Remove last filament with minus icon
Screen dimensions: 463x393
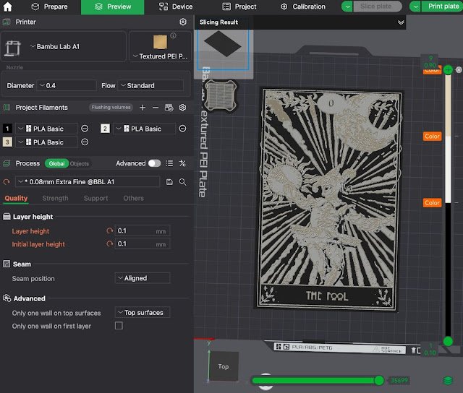[155, 108]
